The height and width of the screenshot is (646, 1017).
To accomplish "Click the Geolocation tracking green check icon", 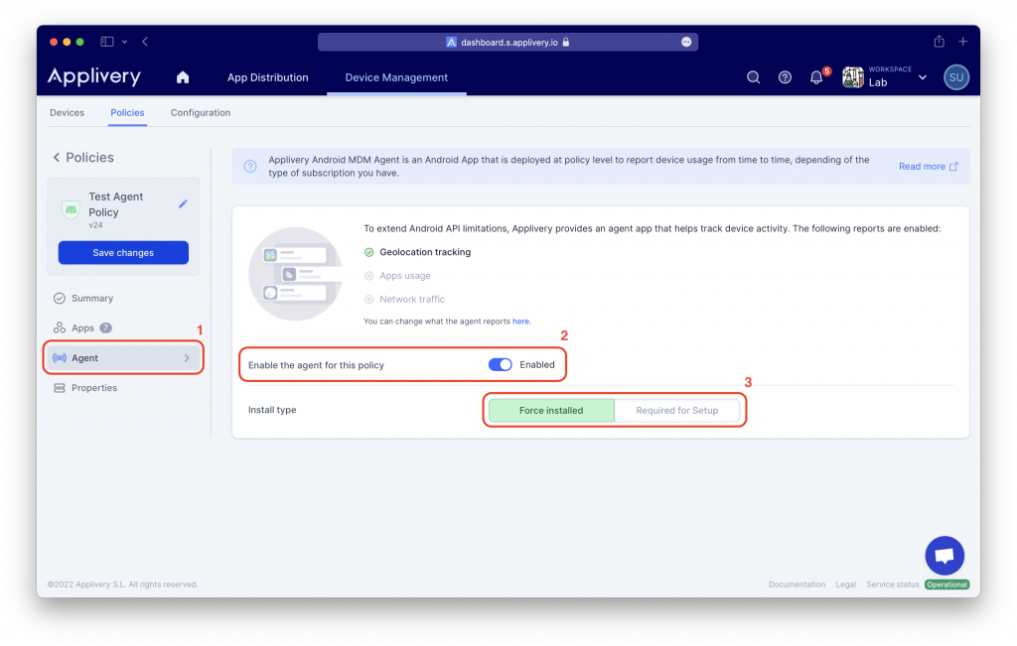I will (x=369, y=252).
